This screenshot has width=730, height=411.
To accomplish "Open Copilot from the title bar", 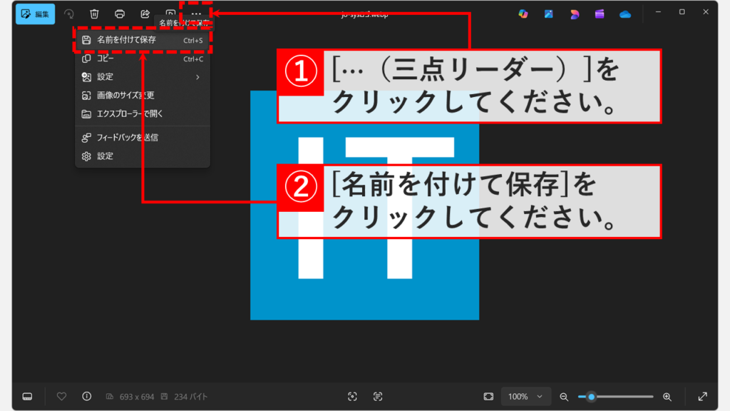I will click(523, 12).
